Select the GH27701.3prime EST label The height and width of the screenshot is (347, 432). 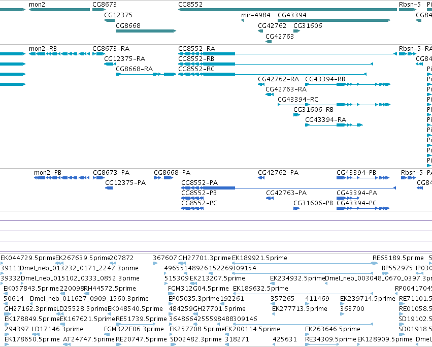click(205, 258)
